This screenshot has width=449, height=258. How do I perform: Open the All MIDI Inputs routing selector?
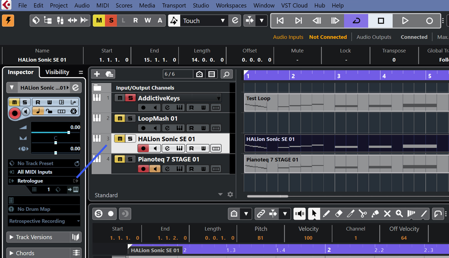(44, 172)
